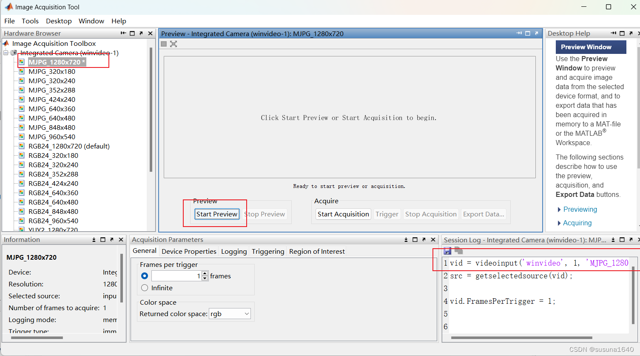Close the Acquisition Parameters panel
This screenshot has height=356, width=640.
coord(433,240)
